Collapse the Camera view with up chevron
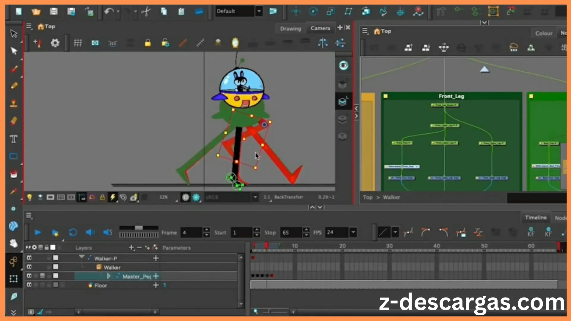This screenshot has height=321, width=571. [312, 207]
